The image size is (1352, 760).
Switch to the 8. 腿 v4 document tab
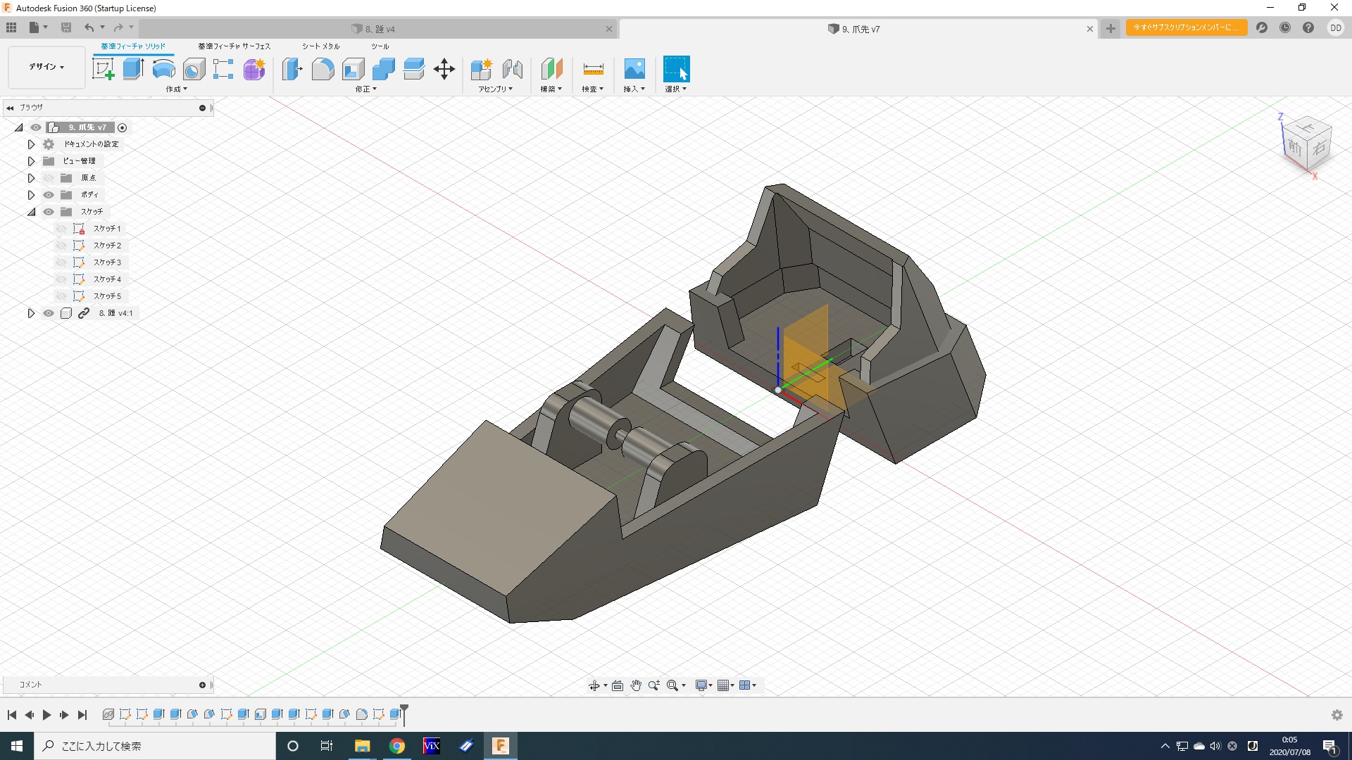pos(380,29)
